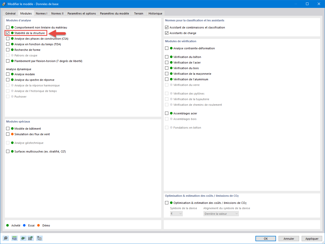
Task: Switch to Paramètres du modèle tab
Action: [115, 13]
